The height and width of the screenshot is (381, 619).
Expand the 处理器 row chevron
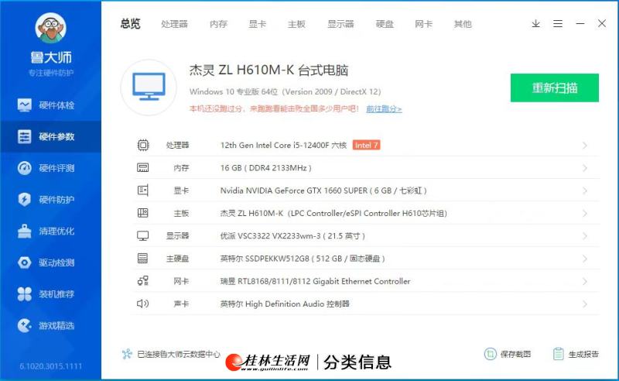click(585, 146)
